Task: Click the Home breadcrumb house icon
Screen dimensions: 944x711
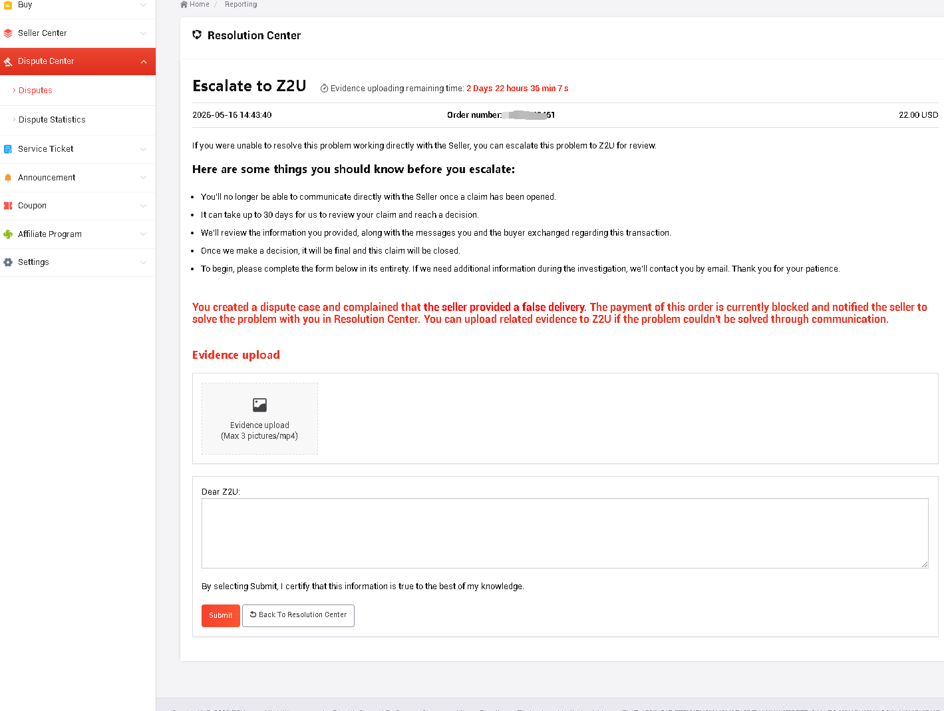Action: coord(184,5)
